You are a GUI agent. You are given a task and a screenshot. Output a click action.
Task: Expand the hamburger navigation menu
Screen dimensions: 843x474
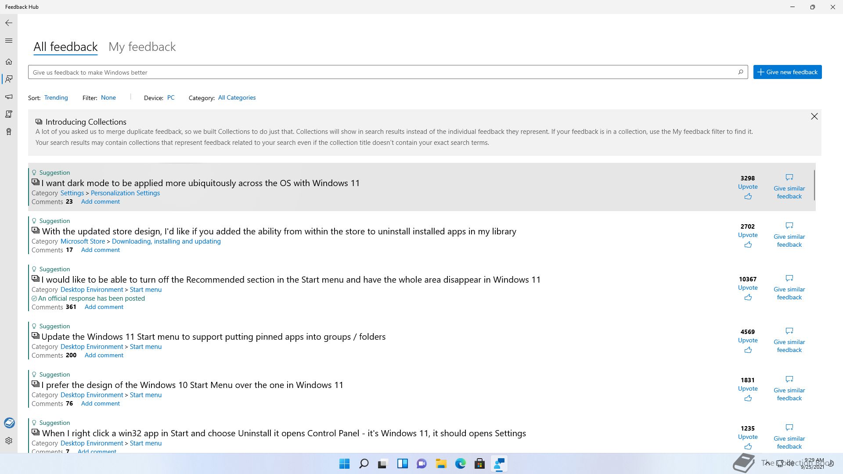(x=9, y=41)
